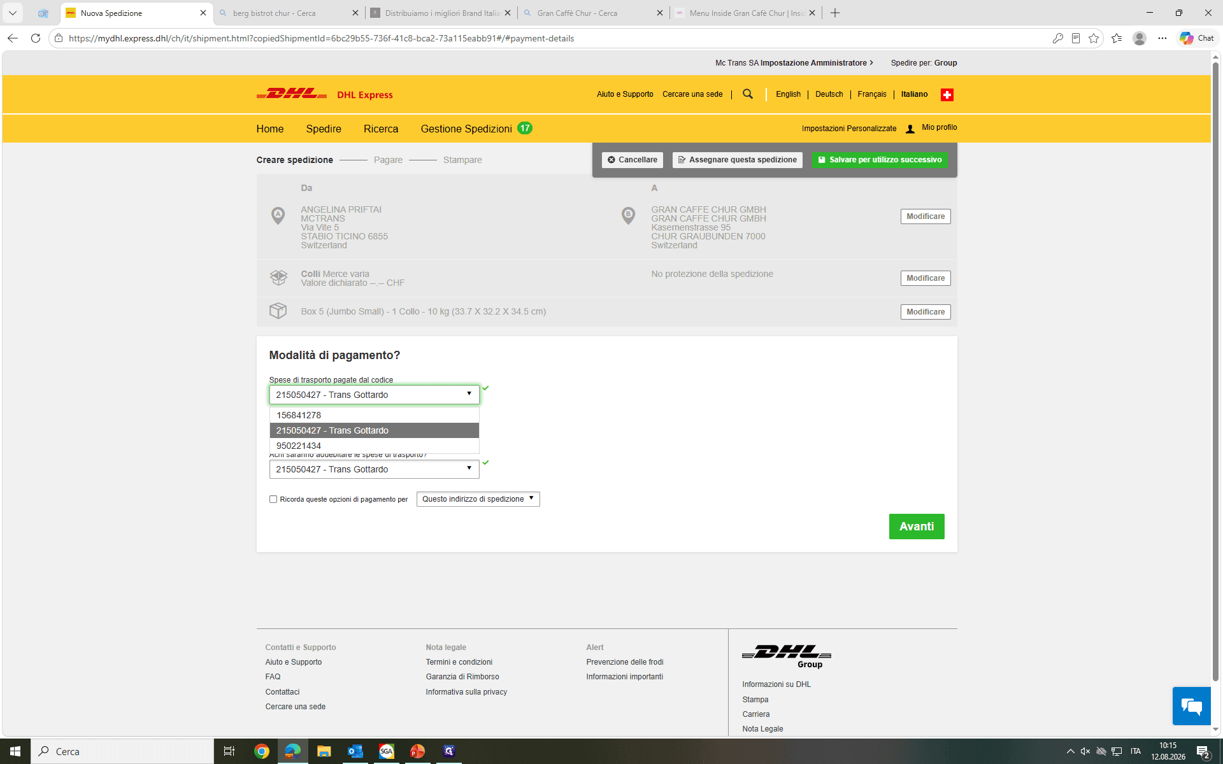Screen dimensions: 1223x764
Task: Open the tab actions chevron menu
Action: point(12,13)
